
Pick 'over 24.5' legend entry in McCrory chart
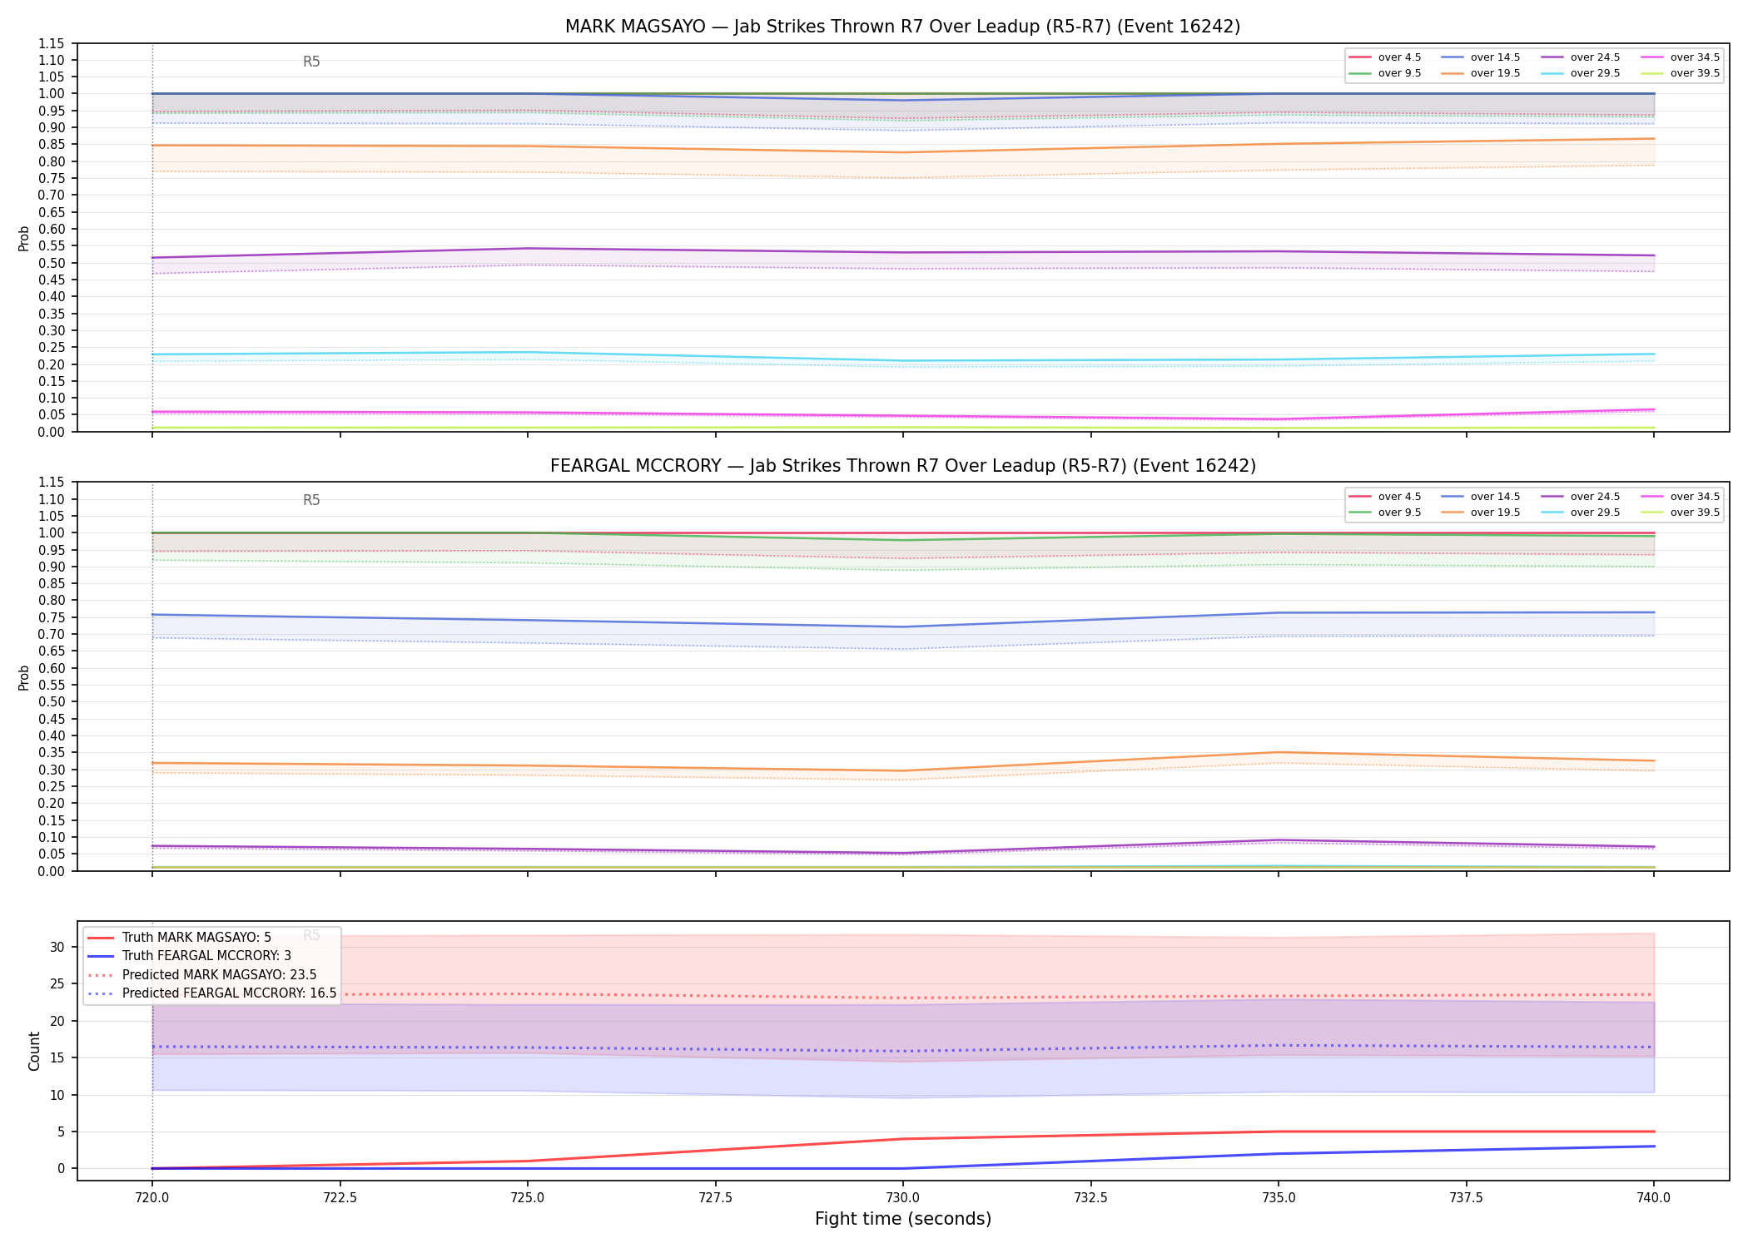pyautogui.click(x=1580, y=497)
